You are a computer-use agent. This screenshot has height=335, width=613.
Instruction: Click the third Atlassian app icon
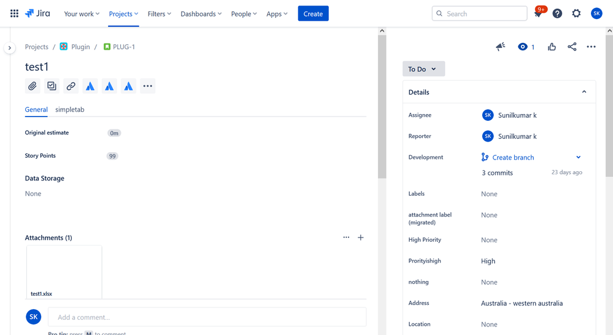point(128,86)
